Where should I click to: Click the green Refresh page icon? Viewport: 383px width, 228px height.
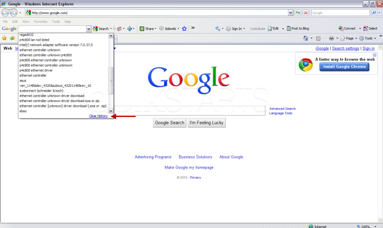[298, 13]
